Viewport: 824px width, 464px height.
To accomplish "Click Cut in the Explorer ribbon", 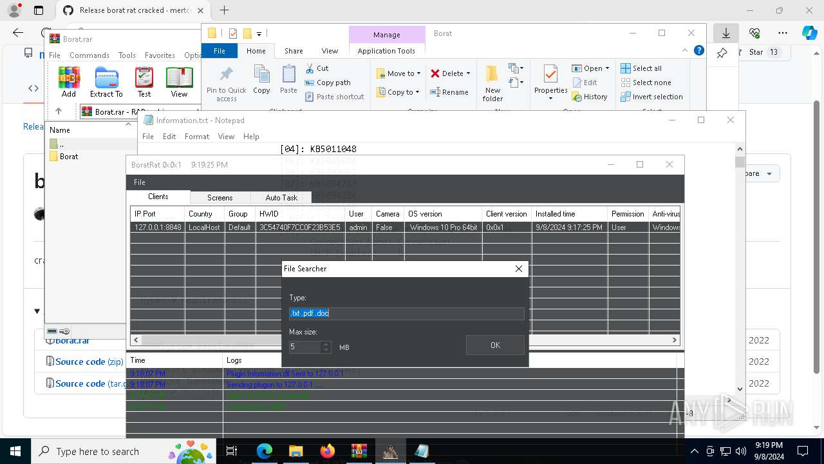I will 317,68.
